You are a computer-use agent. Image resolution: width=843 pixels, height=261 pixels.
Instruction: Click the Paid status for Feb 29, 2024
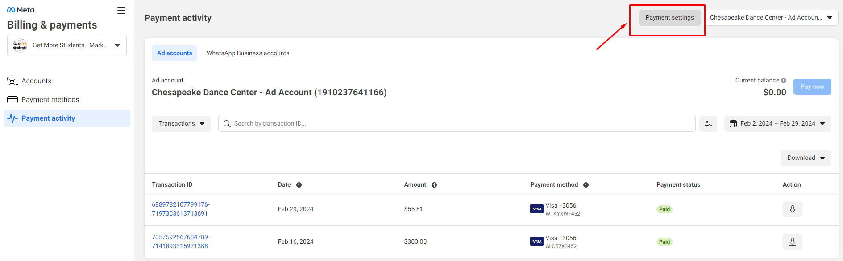pos(664,209)
